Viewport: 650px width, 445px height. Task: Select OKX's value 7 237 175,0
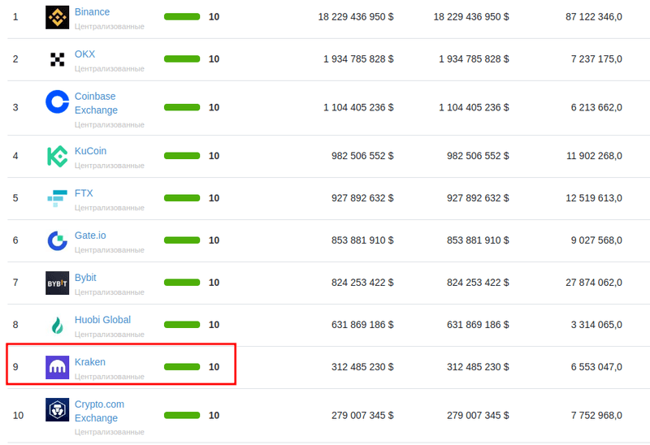596,59
